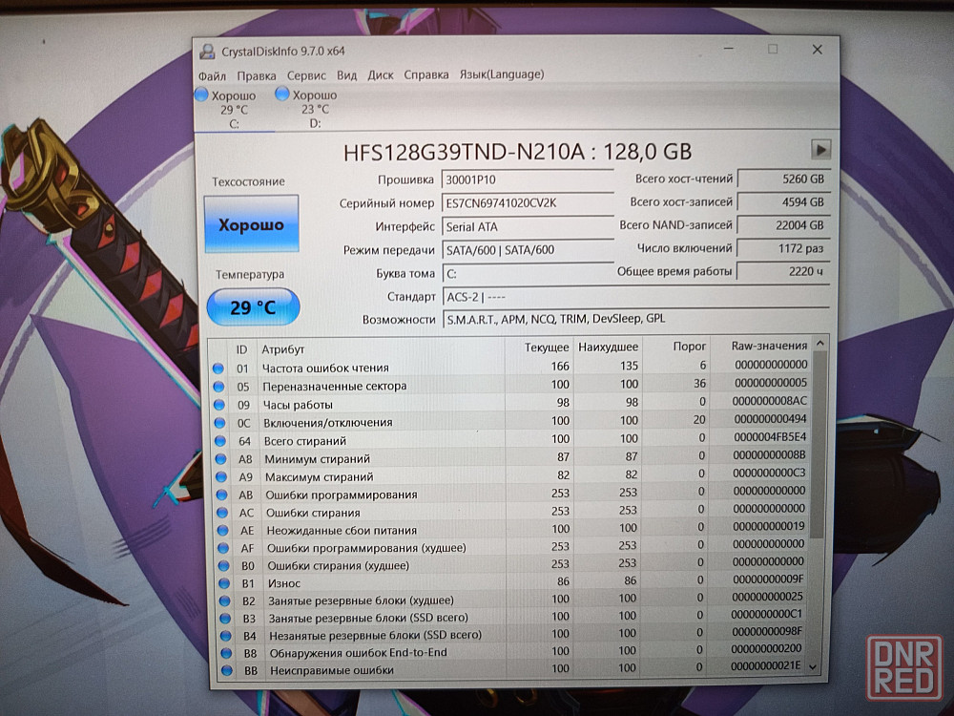Switch to disk D: tab showing 23 °C
Image resolution: width=954 pixels, height=716 pixels.
pyautogui.click(x=309, y=109)
